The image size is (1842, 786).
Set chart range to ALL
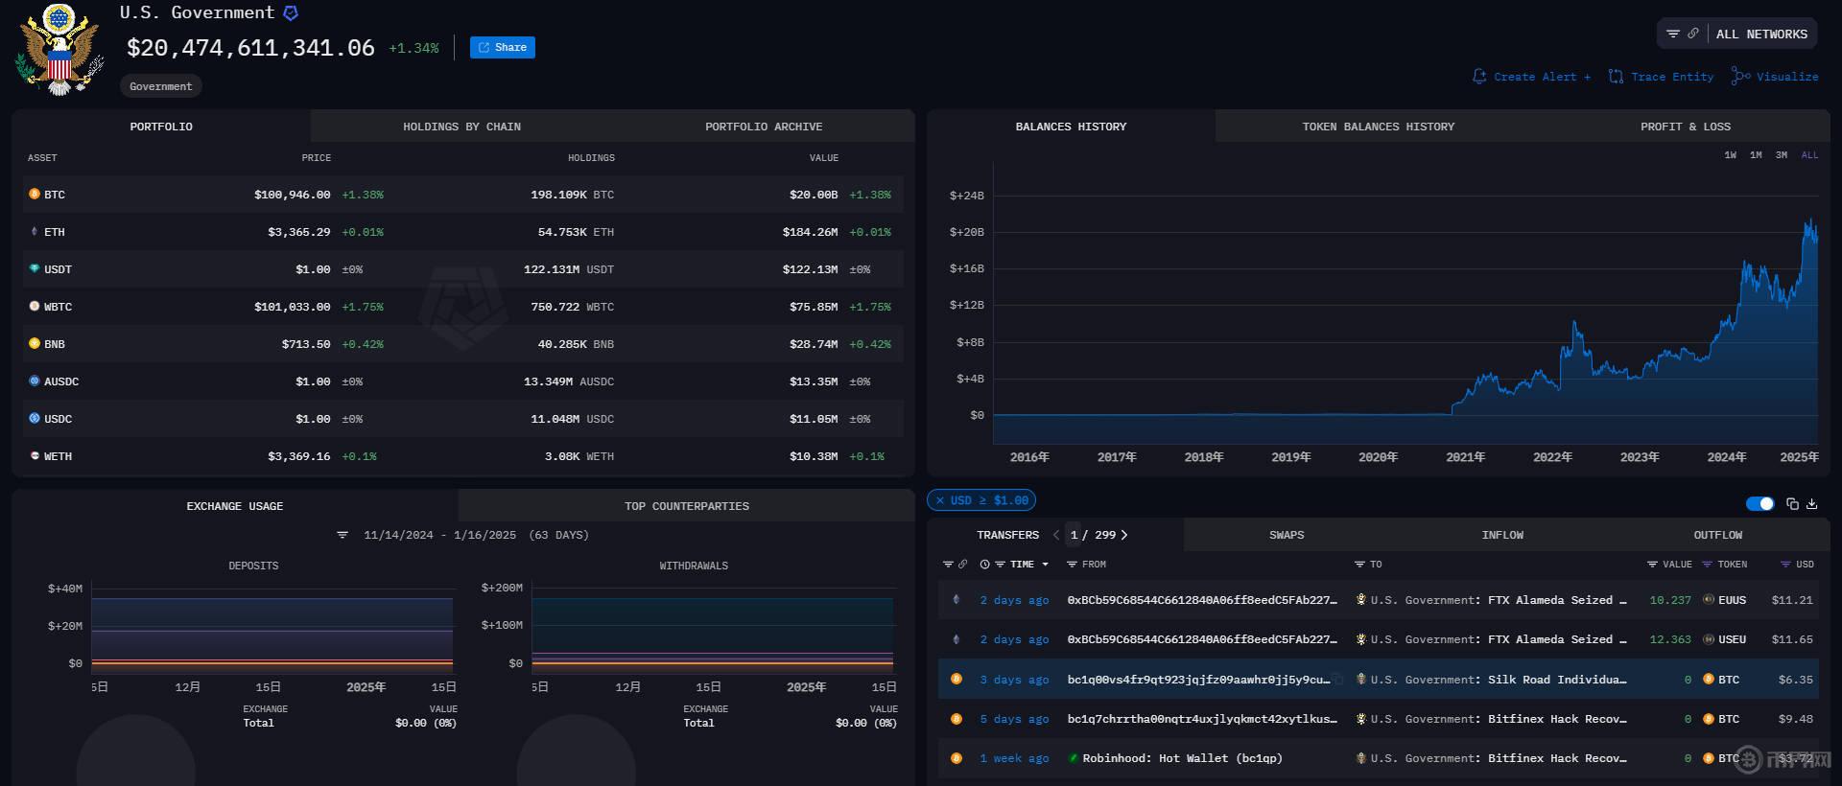(1809, 155)
